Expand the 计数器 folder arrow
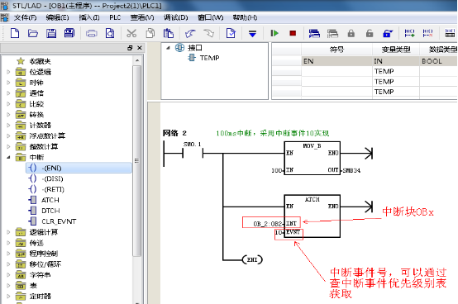Screen dimensions: 458x304 click(x=8, y=126)
